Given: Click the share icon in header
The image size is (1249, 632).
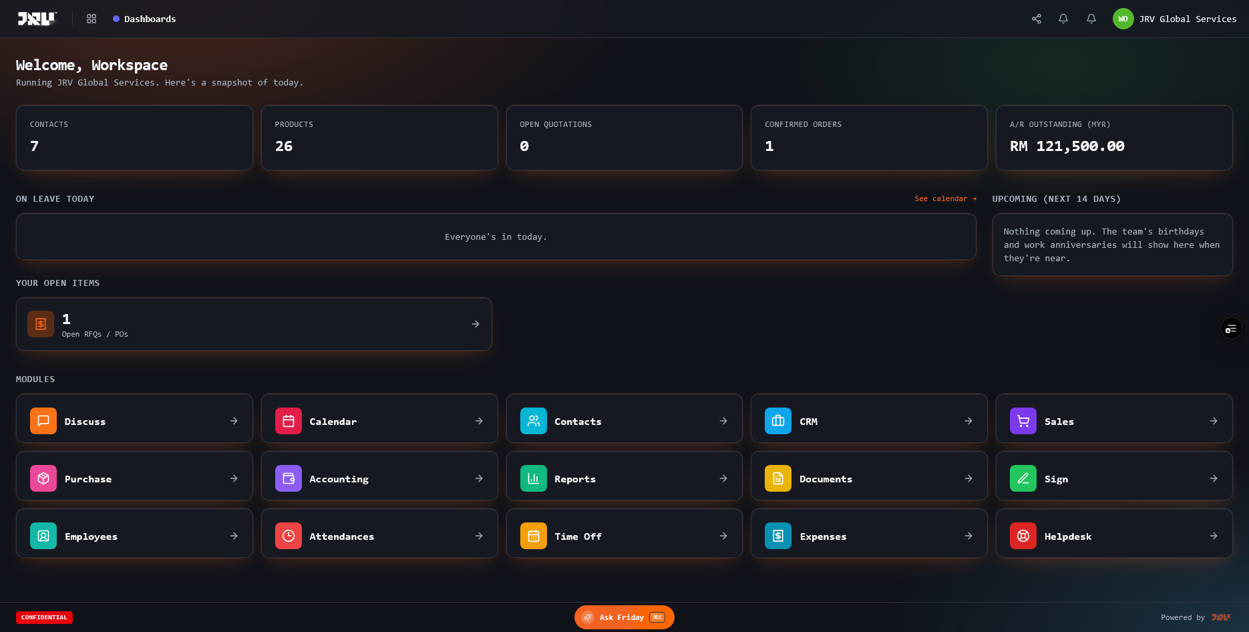Looking at the screenshot, I should click(1037, 19).
